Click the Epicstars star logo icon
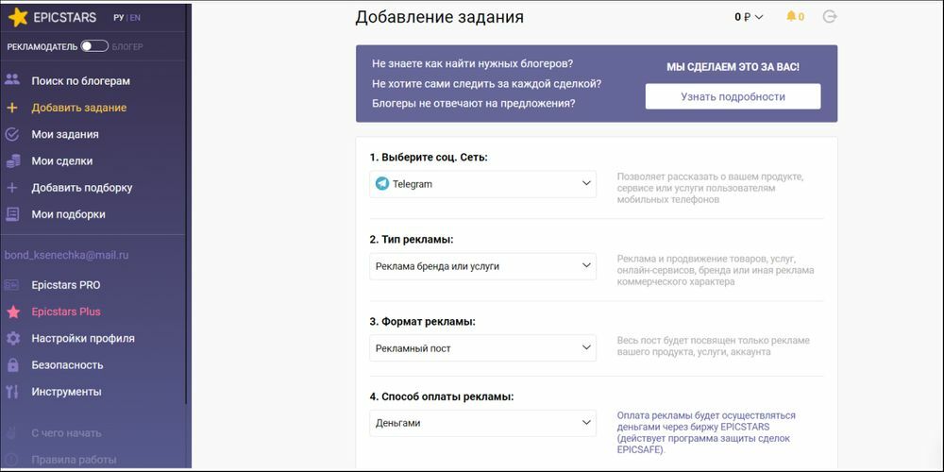Image resolution: width=944 pixels, height=472 pixels. point(17,17)
